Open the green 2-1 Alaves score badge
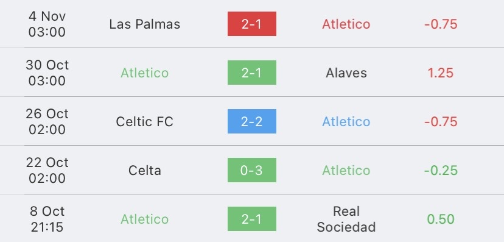 click(x=251, y=73)
